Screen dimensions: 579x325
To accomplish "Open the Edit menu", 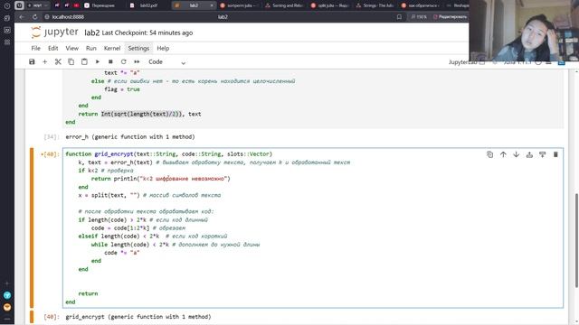I will click(52, 48).
